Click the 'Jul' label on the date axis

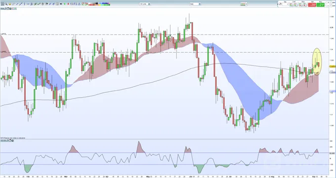pos(230,177)
